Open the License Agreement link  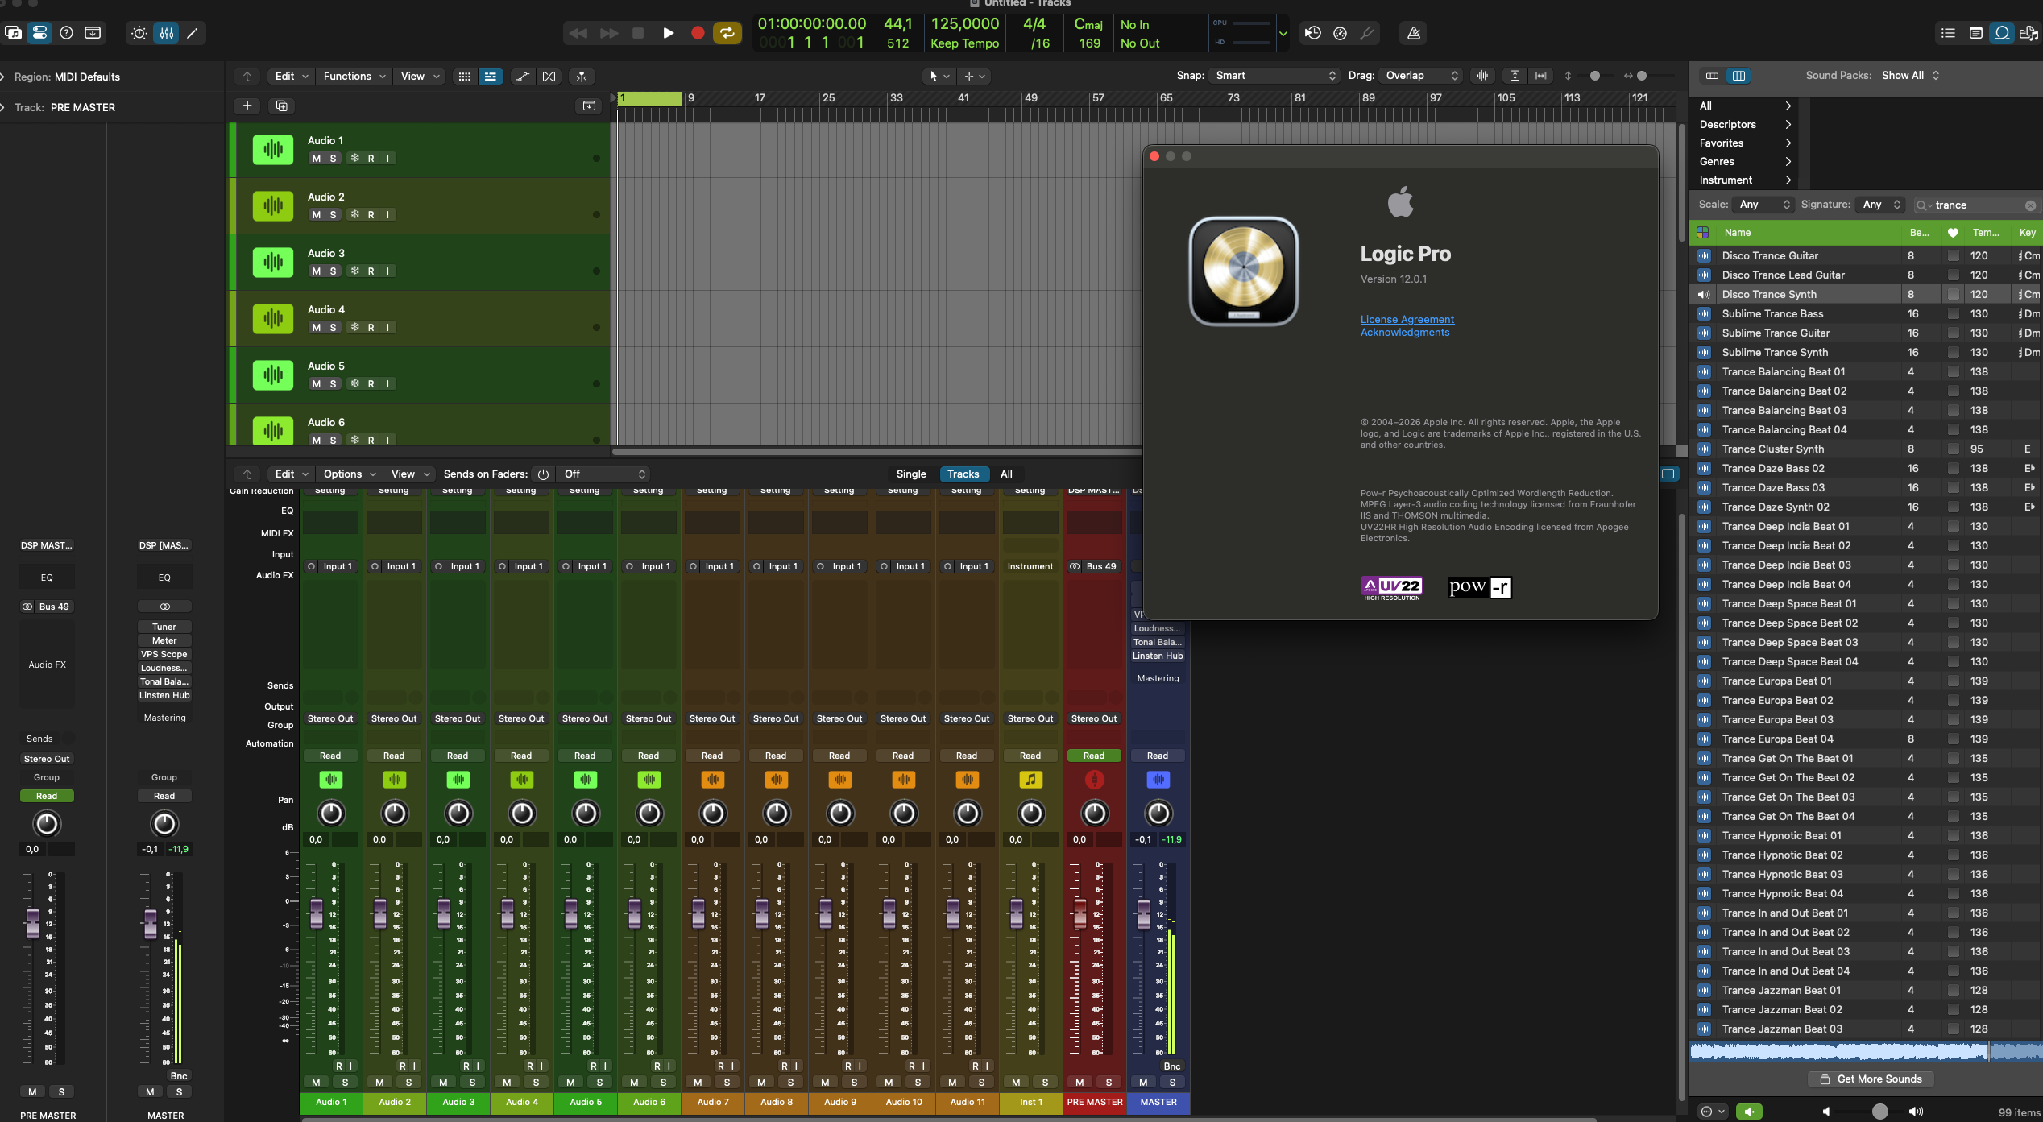1407,320
